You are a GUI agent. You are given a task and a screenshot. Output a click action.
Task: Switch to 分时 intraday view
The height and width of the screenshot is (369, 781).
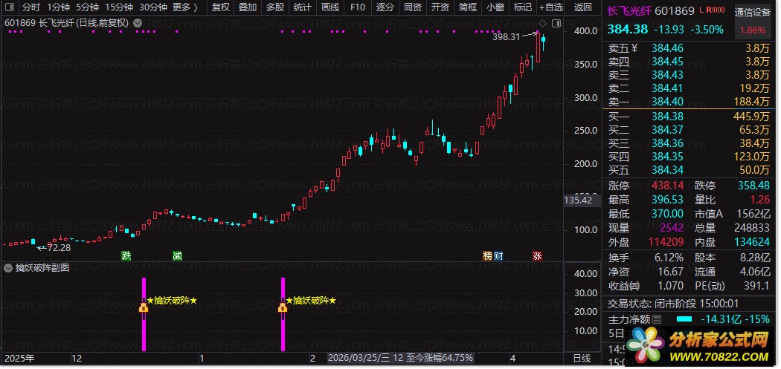pyautogui.click(x=31, y=7)
